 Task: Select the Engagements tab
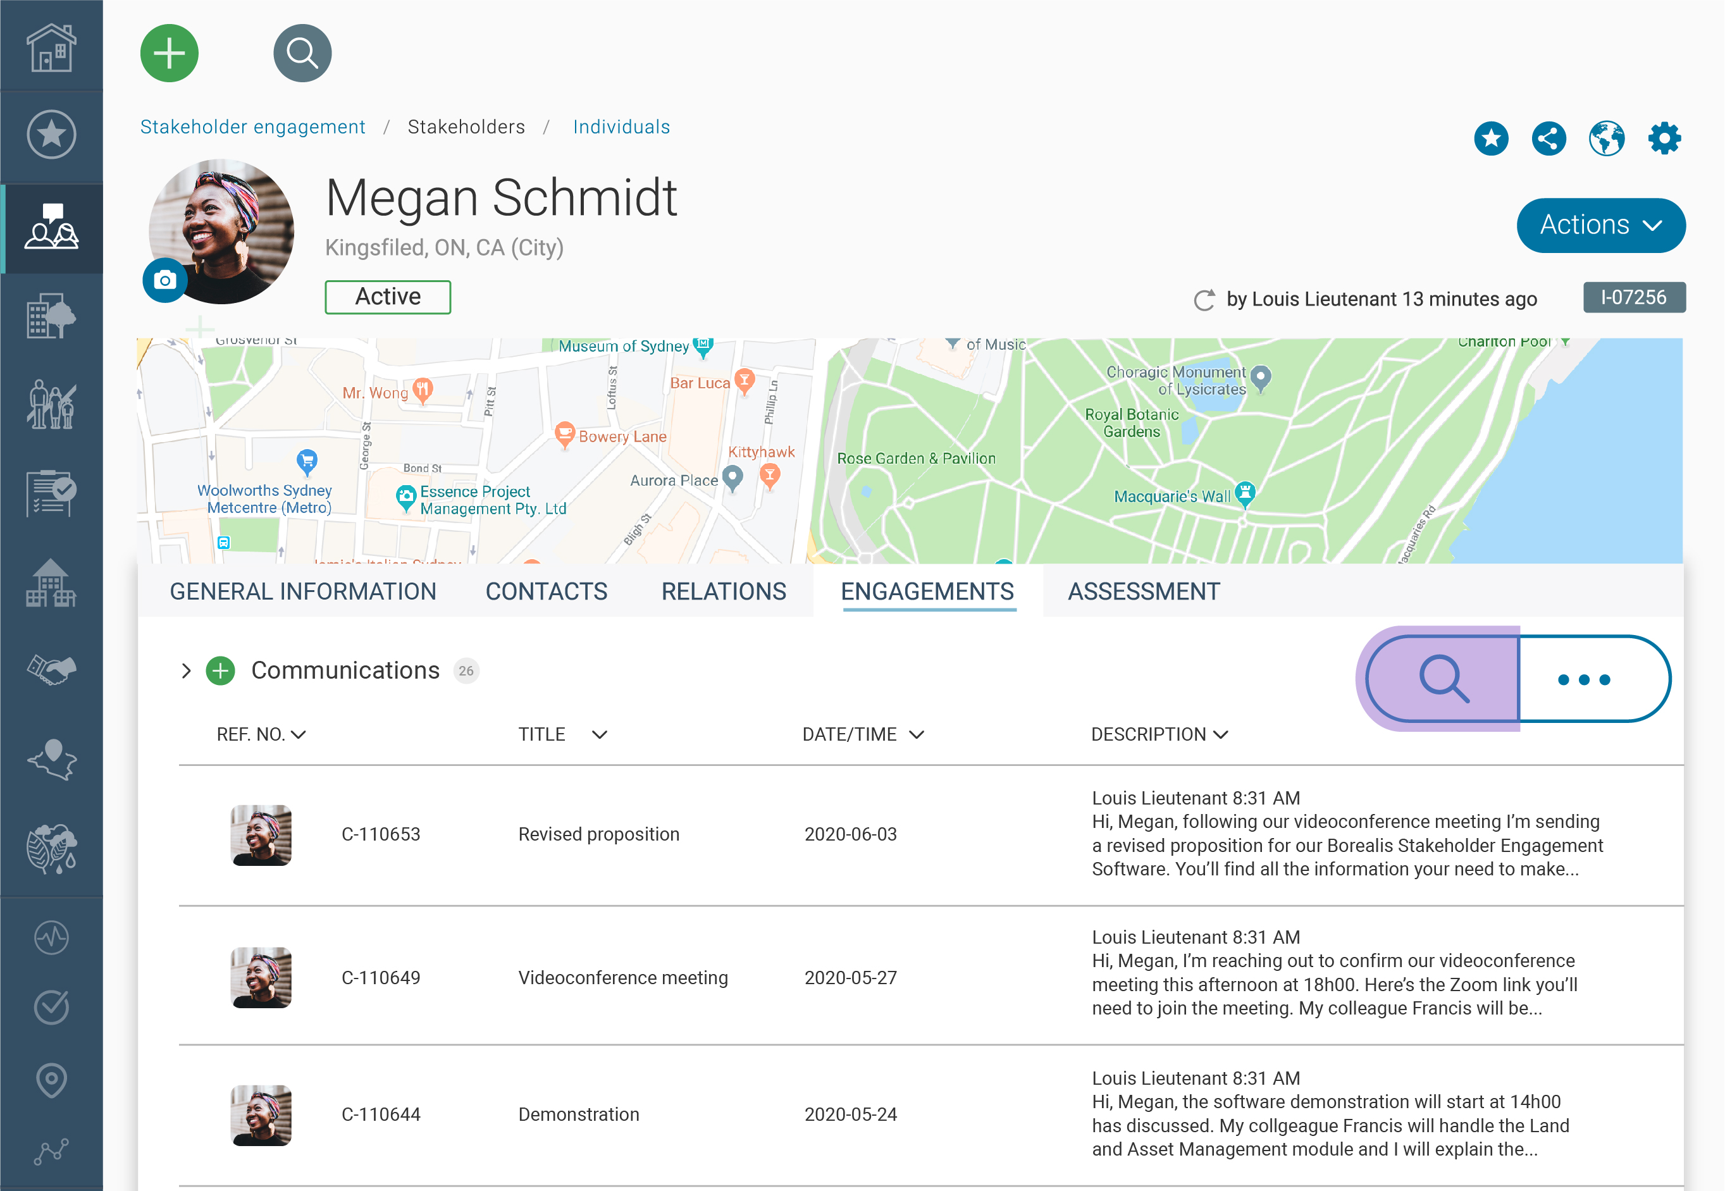click(x=927, y=591)
